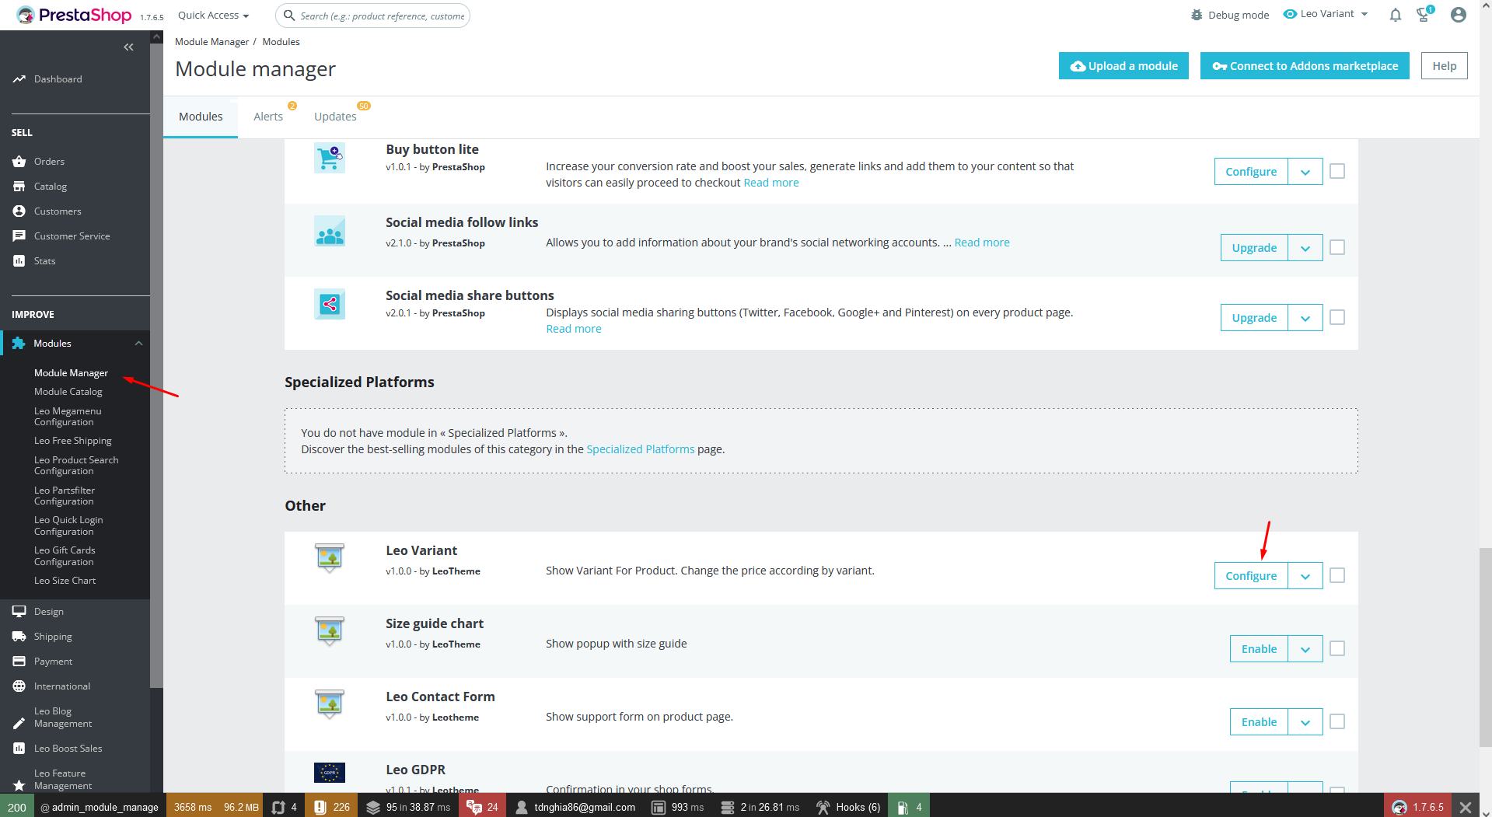This screenshot has width=1492, height=817.
Task: Open the user profile avatar icon
Action: (1459, 15)
